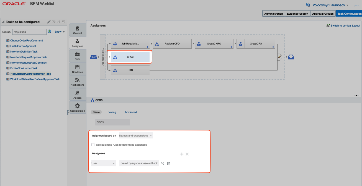
Task: Click the pencil edit icon in Tasks header
Action: coord(49,22)
